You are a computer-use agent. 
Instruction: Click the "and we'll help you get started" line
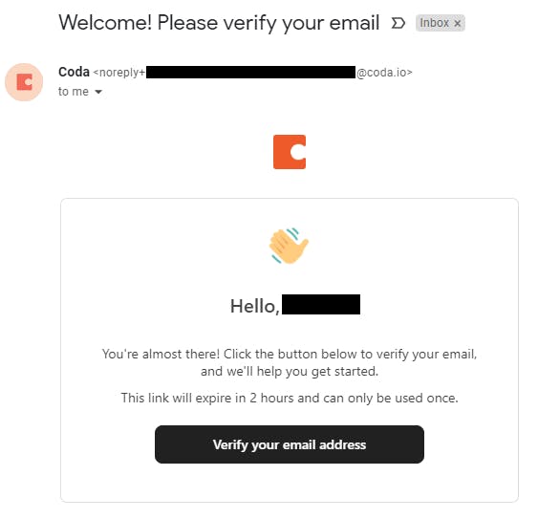[x=290, y=372]
